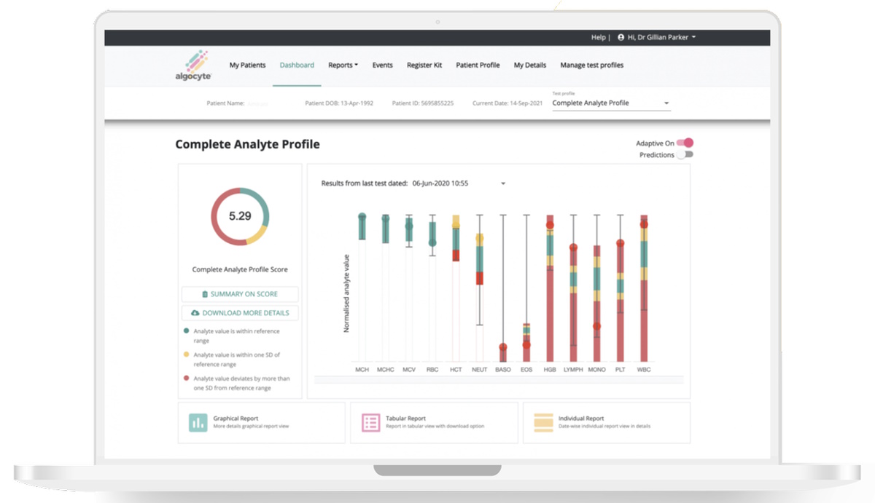The image size is (875, 503).
Task: Click the Complete Analyte Profile Score label
Action: (240, 269)
